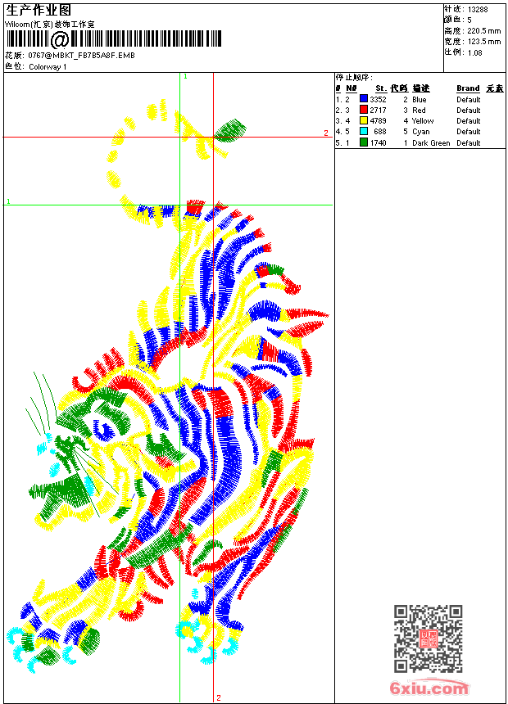Click the Brand column header
The image size is (508, 704).
468,88
